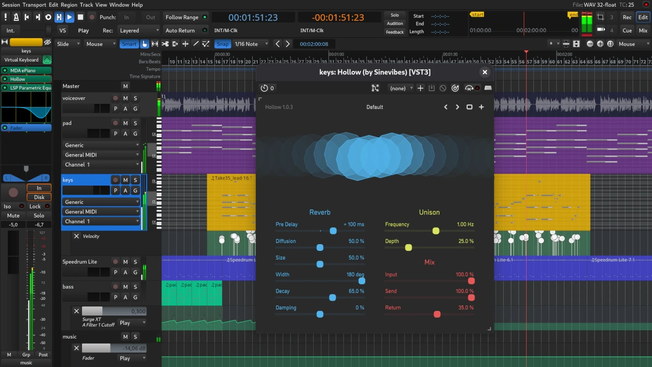Mute the keys track
This screenshot has height=367, width=652.
(x=125, y=180)
